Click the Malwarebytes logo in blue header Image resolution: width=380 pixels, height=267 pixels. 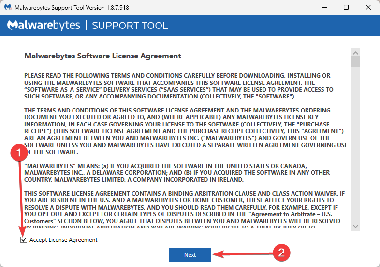coord(44,26)
